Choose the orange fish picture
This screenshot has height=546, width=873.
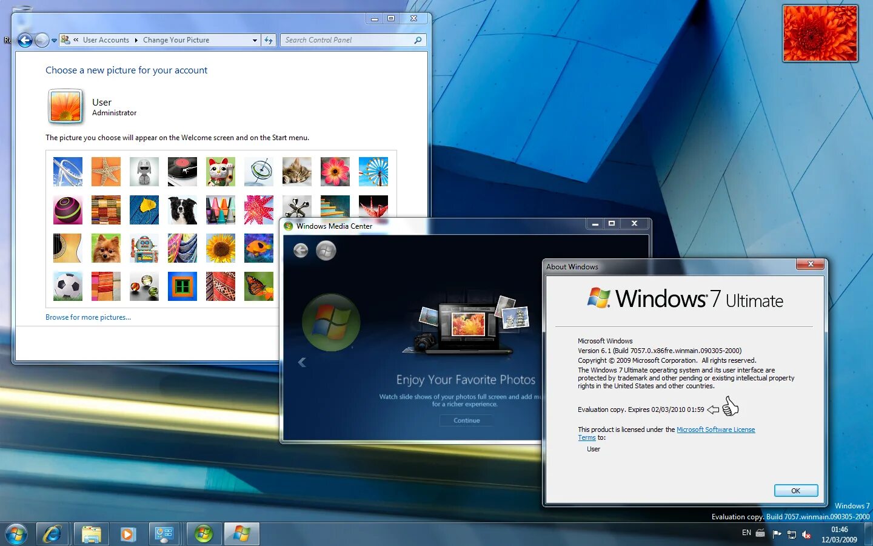[x=258, y=248]
